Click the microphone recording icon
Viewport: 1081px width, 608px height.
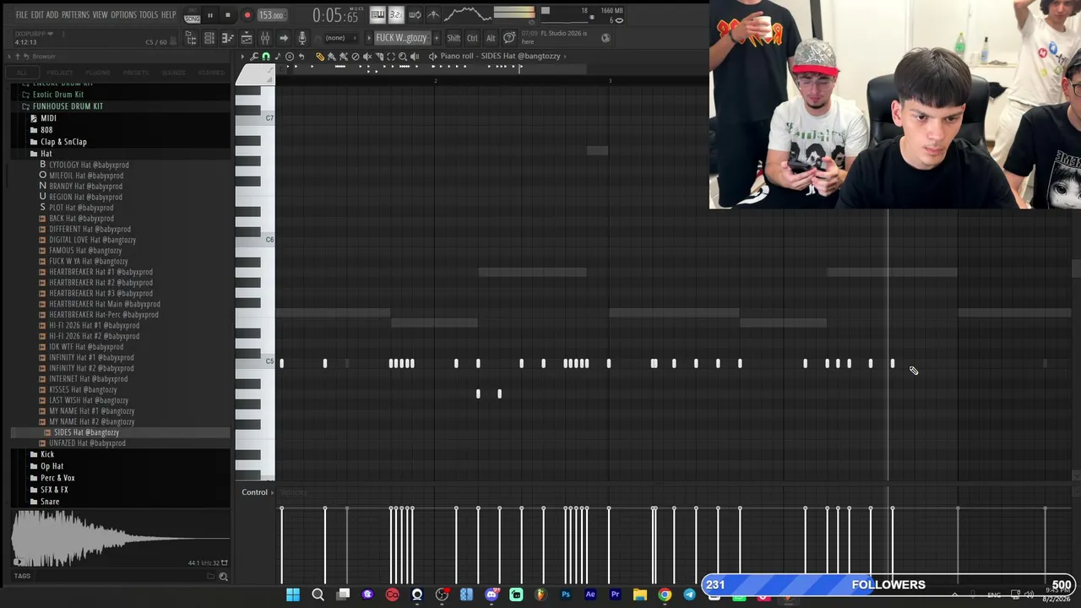(301, 38)
